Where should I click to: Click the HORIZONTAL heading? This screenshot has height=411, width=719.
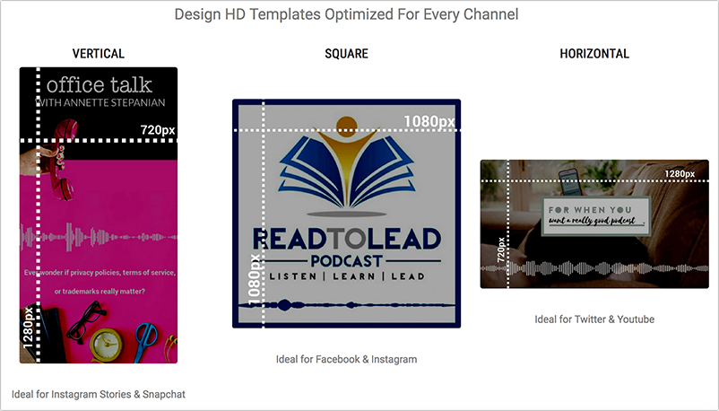(594, 54)
